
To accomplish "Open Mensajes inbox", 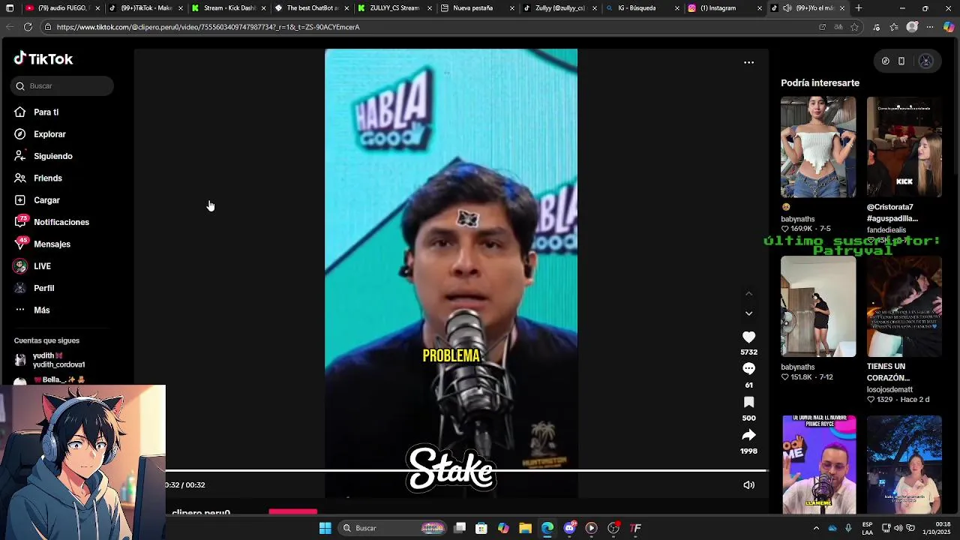I will [52, 244].
